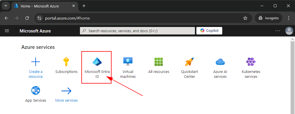Bookmark this page with the star
The width and height of the screenshot is (295, 114).
click(x=245, y=18)
